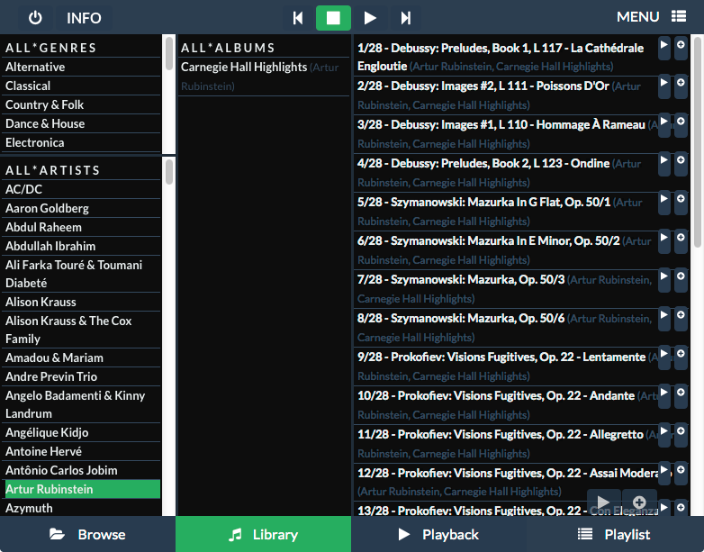The height and width of the screenshot is (552, 704).
Task: Skip to previous track
Action: tap(297, 18)
